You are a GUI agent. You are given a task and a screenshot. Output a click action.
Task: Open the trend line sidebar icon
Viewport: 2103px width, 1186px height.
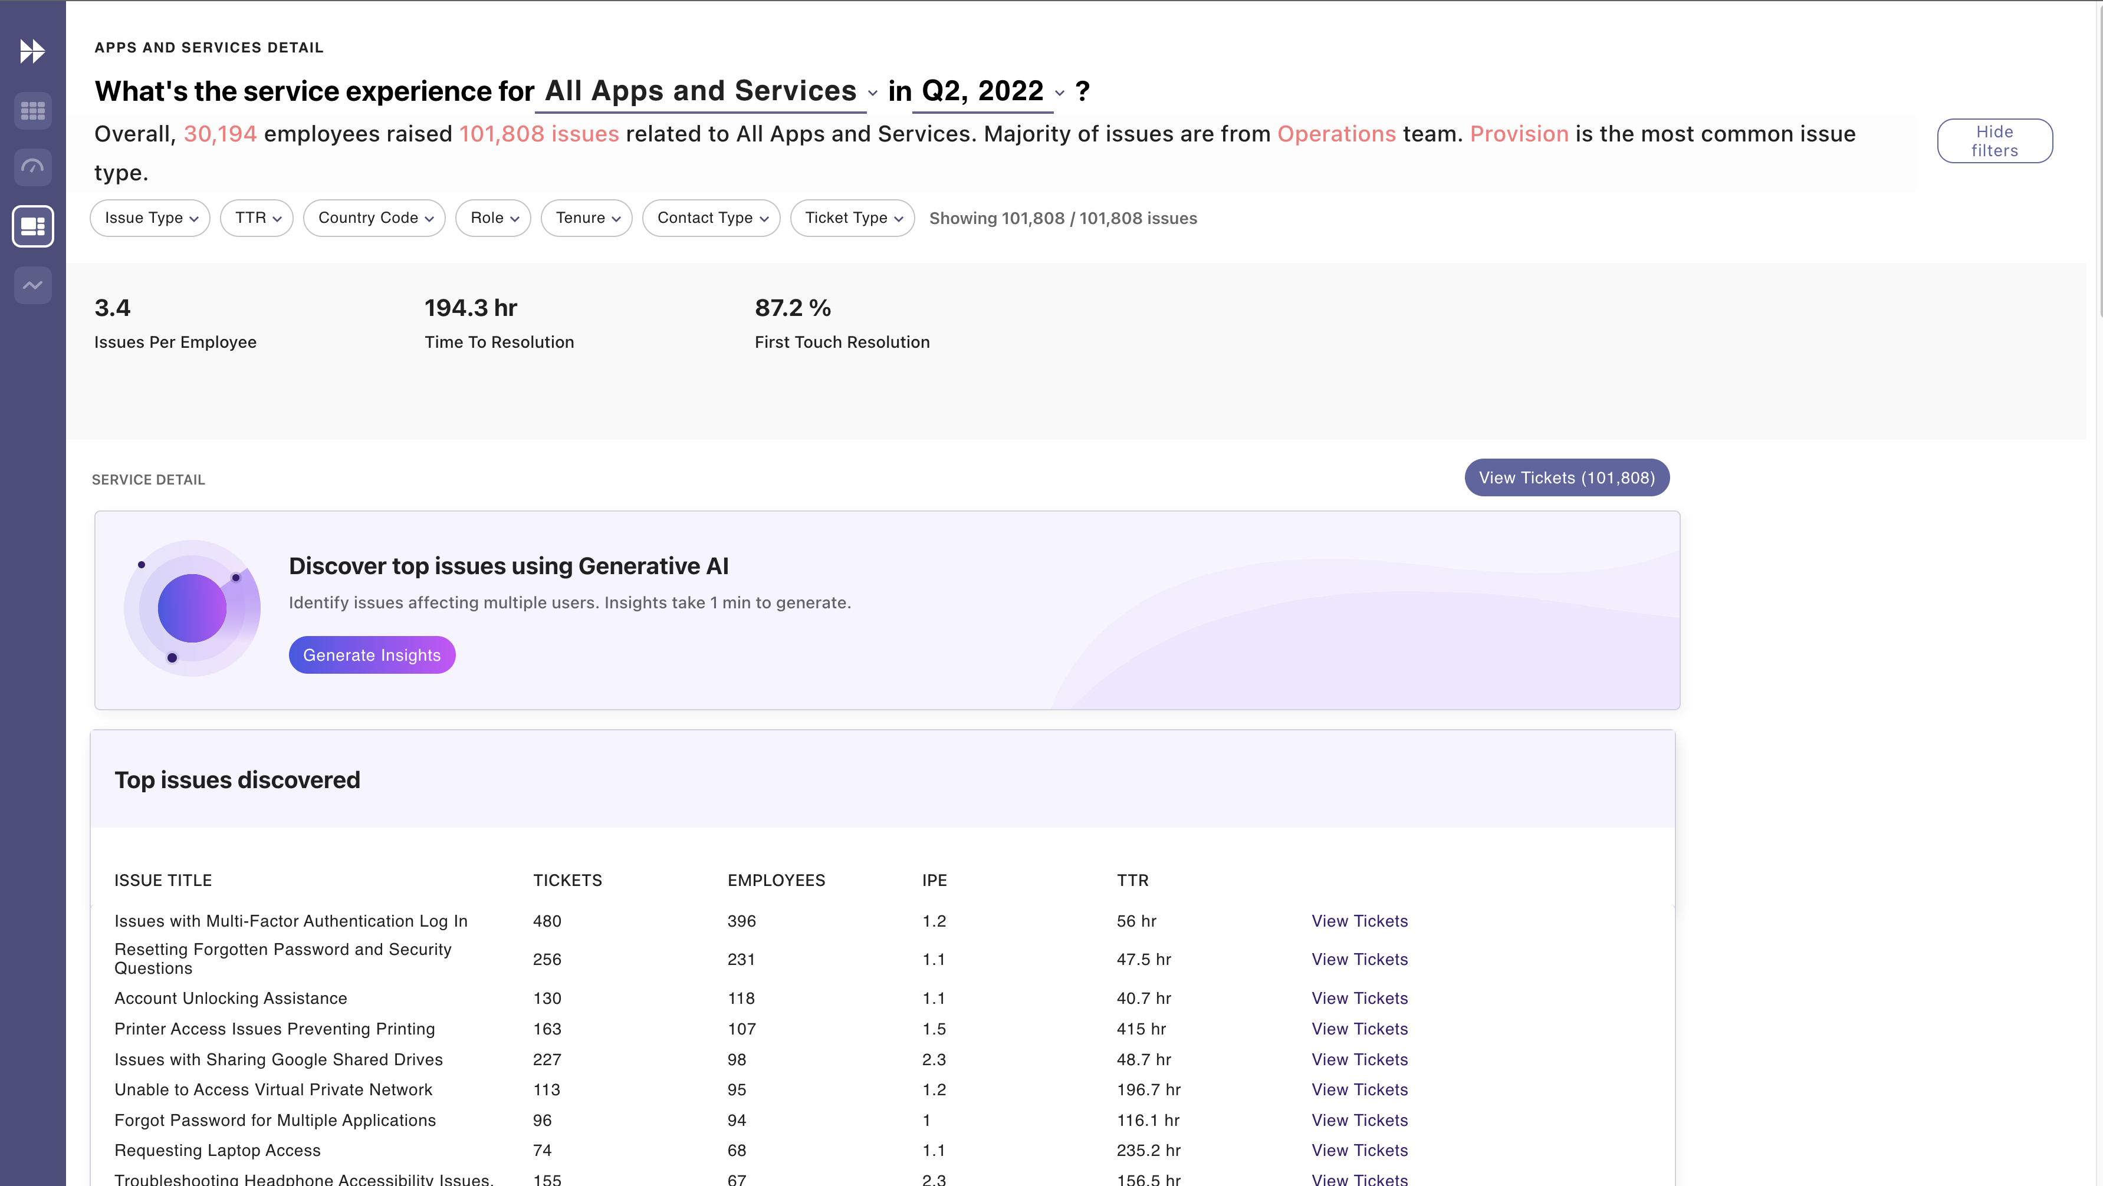pyautogui.click(x=32, y=285)
